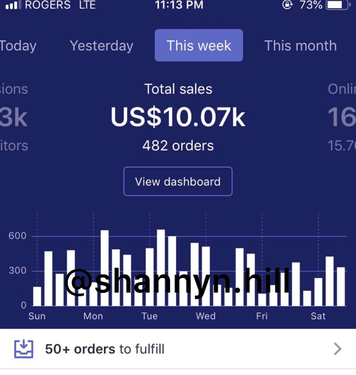
Task: Tap the cellular signal strength bars
Action: pos(12,5)
